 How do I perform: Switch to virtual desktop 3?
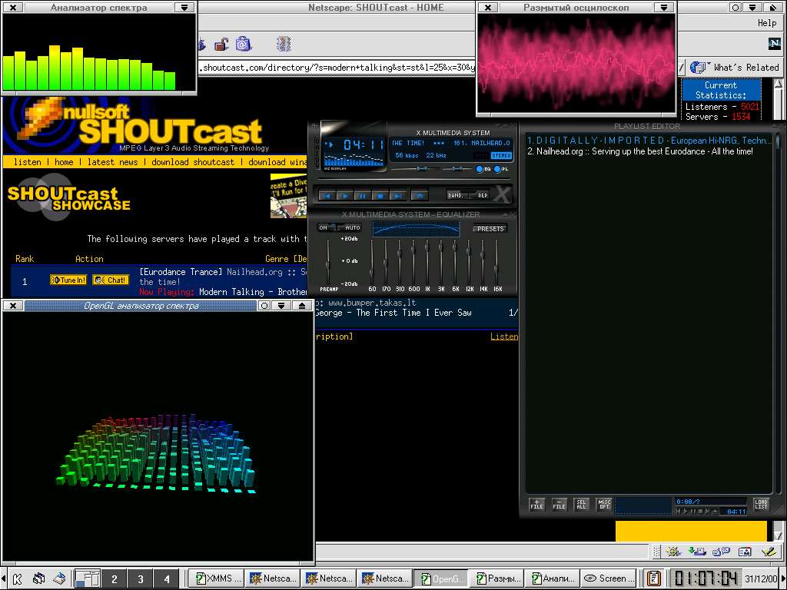click(141, 579)
